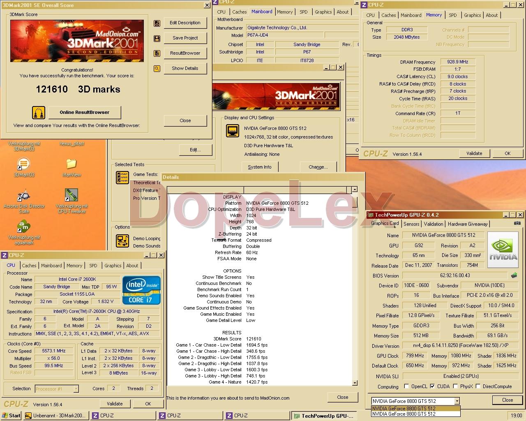Open the CPU-Tweaker shortcut desktop icon
526x421 pixels.
(72, 195)
